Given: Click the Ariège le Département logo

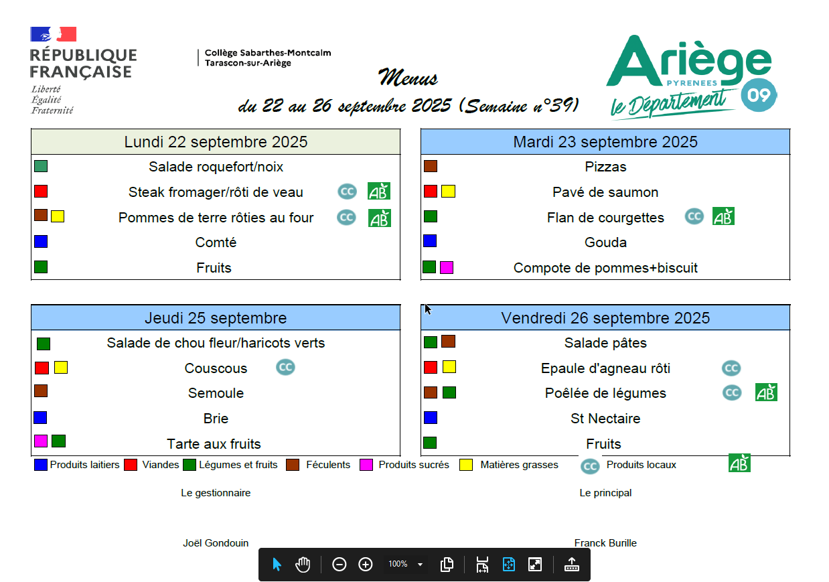Looking at the screenshot, I should coord(692,77).
